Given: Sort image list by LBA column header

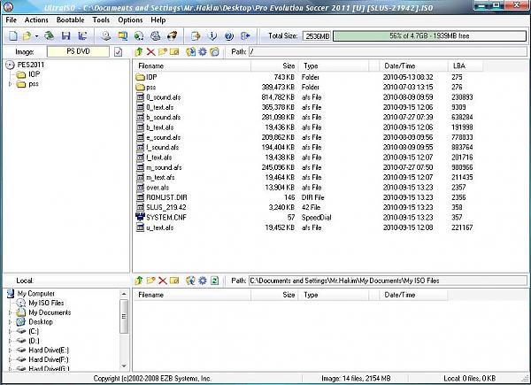Looking at the screenshot, I should tap(465, 66).
